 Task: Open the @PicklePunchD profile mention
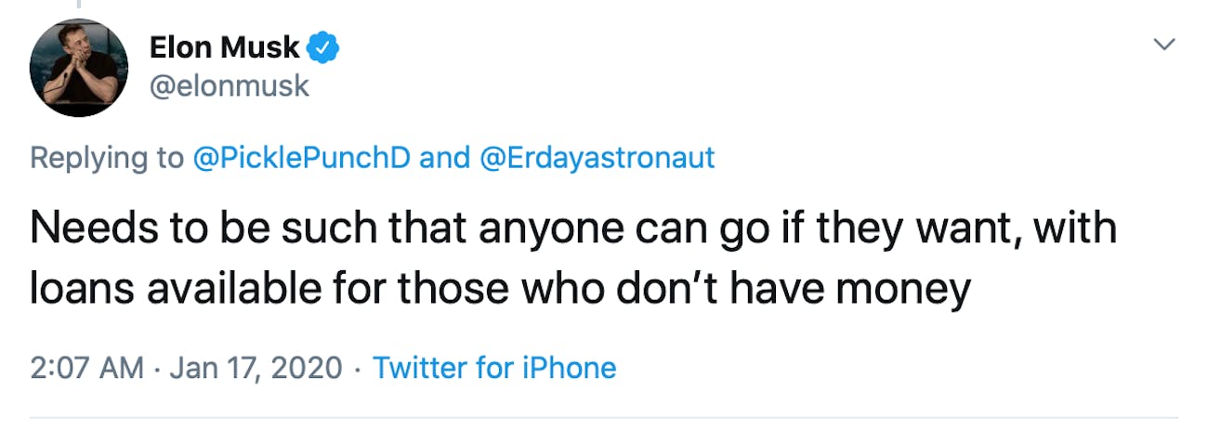301,158
